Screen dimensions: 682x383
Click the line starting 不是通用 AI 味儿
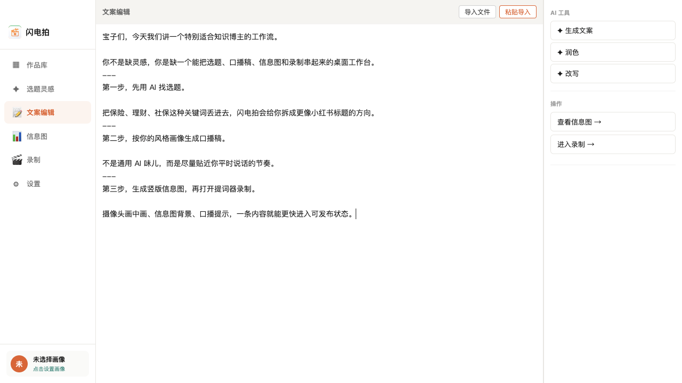tap(190, 163)
